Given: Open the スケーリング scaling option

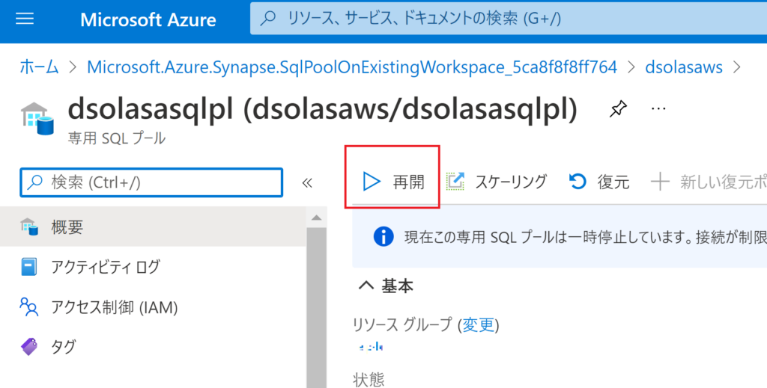Looking at the screenshot, I should [x=497, y=182].
